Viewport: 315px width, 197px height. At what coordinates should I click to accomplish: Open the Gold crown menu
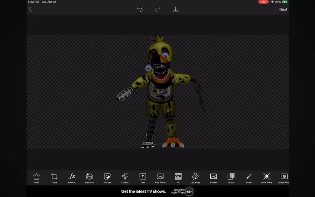pos(36,178)
